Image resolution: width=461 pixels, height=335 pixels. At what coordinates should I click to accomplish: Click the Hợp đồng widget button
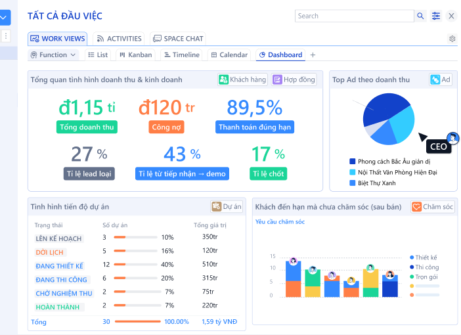click(x=294, y=79)
